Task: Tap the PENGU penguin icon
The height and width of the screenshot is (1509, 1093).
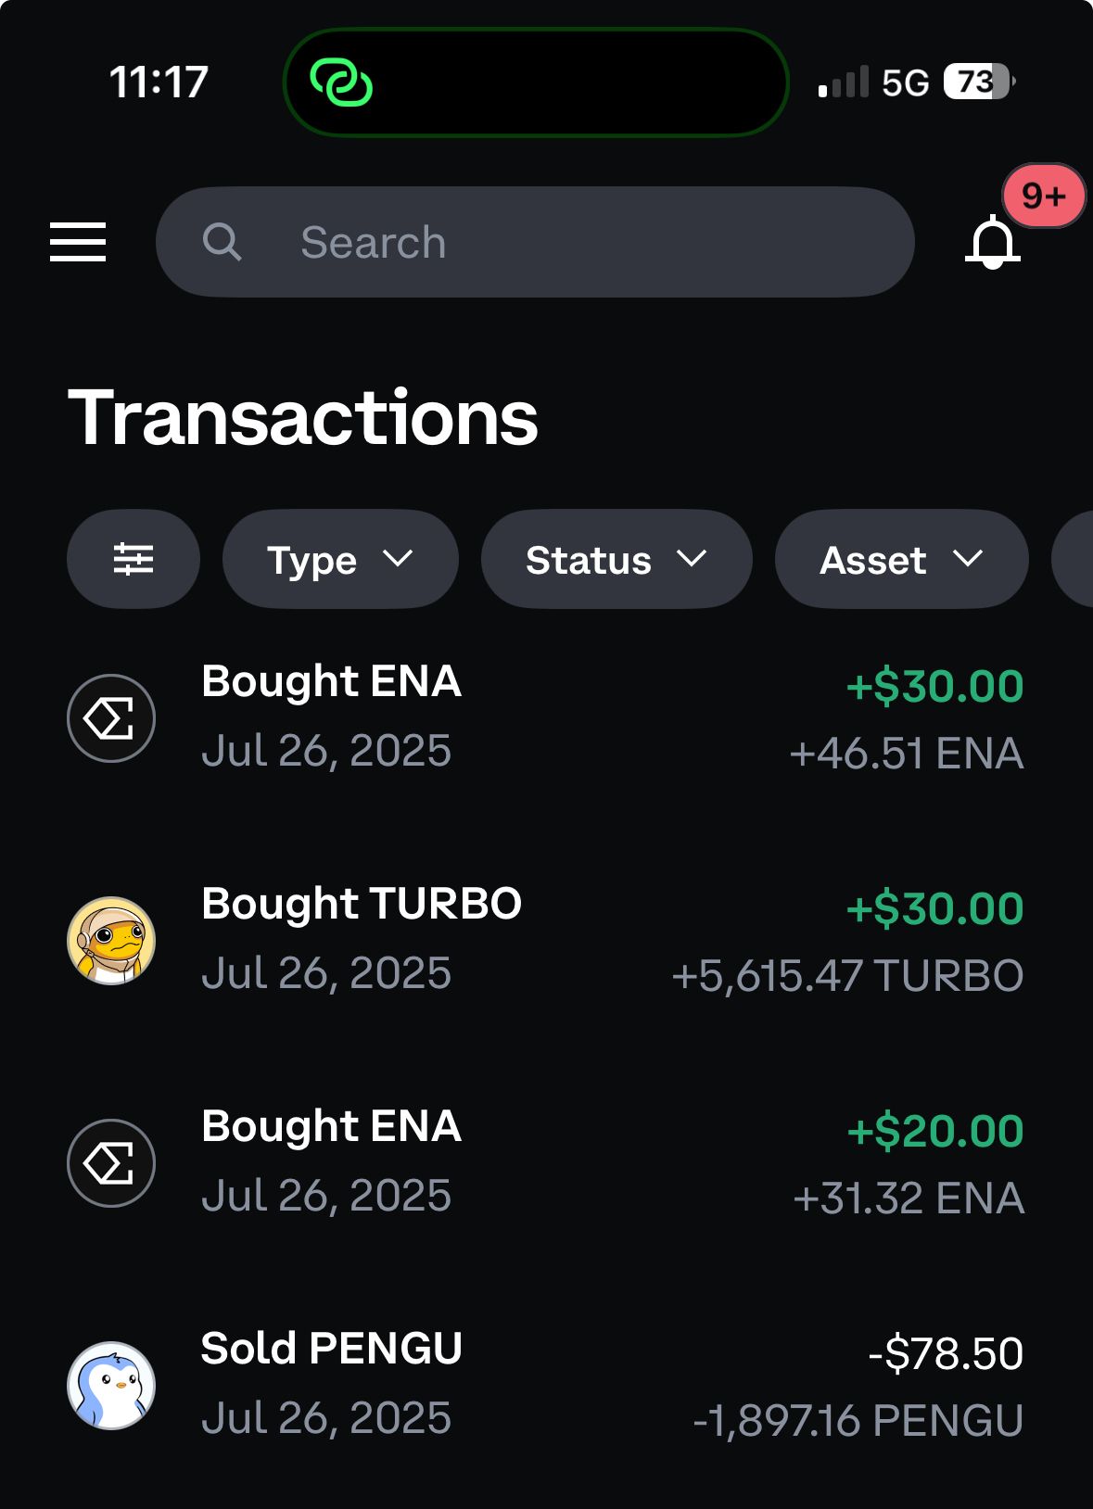Action: point(111,1386)
